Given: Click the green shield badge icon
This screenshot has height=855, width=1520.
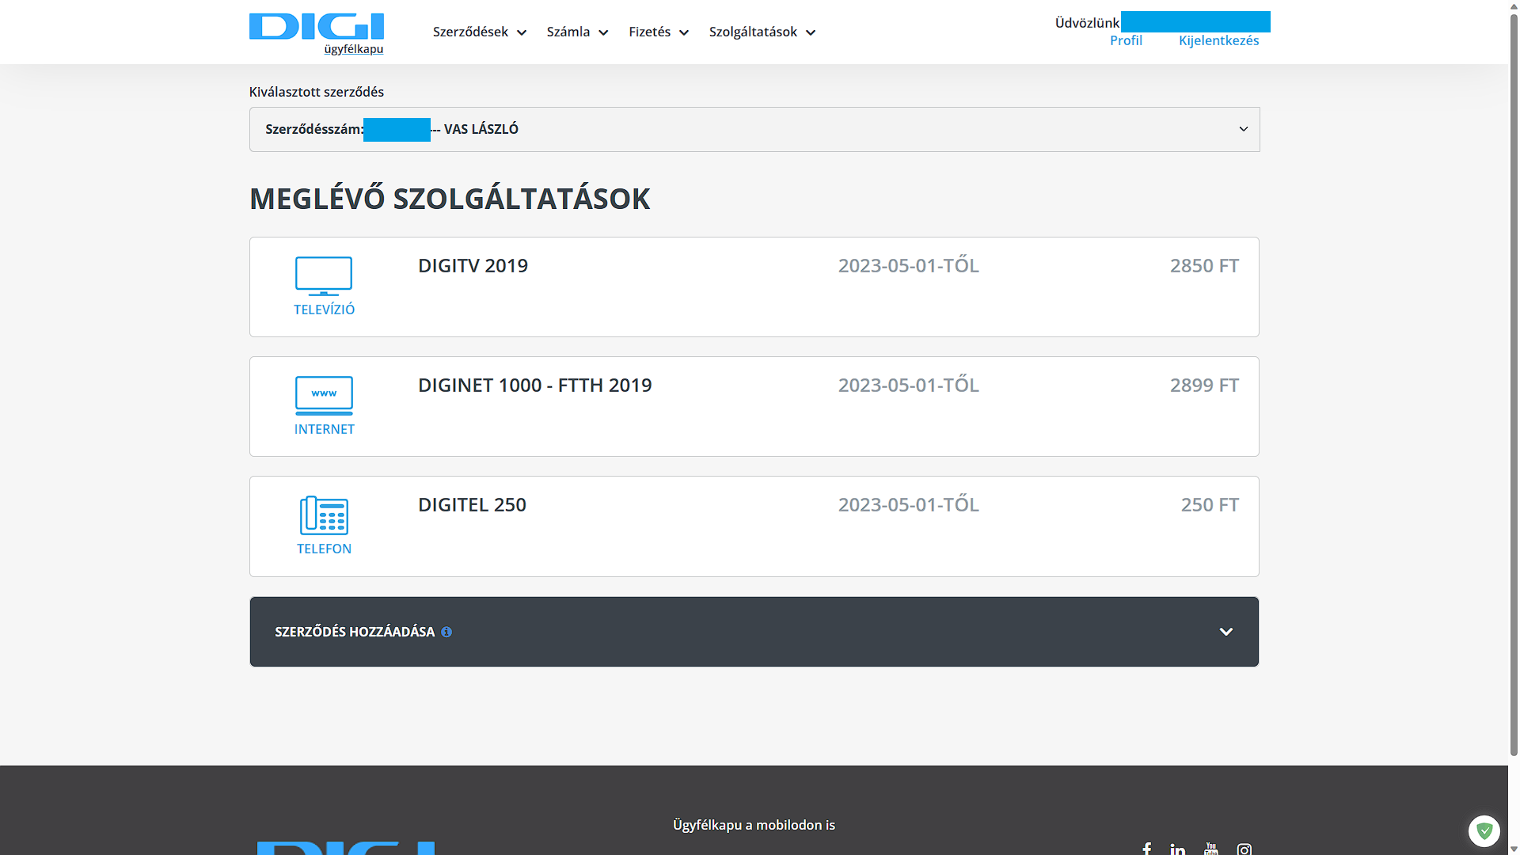Looking at the screenshot, I should click(x=1484, y=831).
